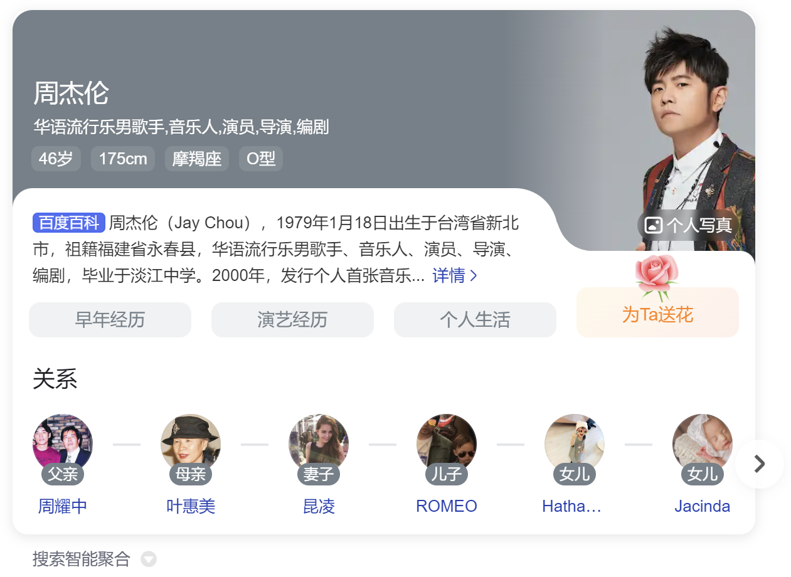
Task: Switch to 早年经历 tab
Action: 110,320
